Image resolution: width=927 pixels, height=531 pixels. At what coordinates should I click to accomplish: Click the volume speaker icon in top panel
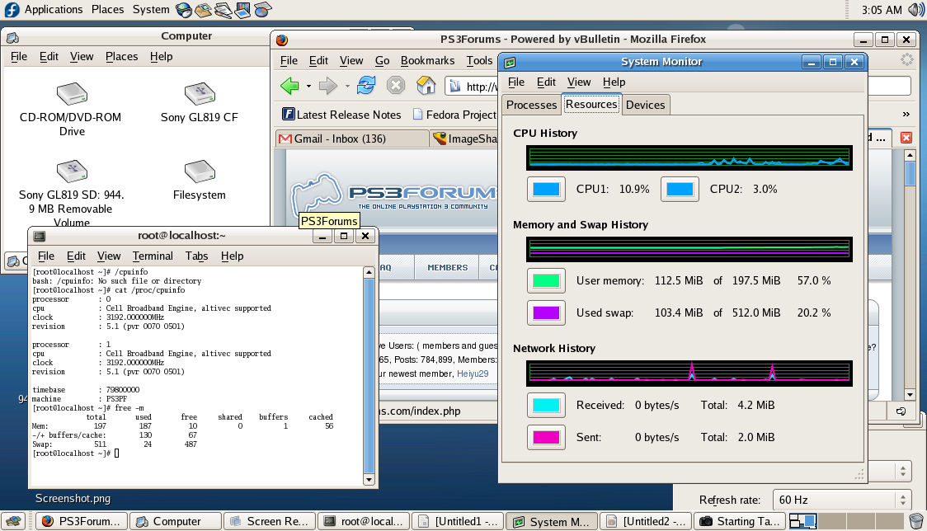pos(915,9)
